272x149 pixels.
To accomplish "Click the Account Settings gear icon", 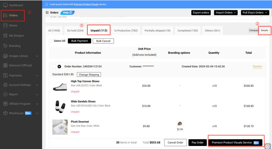I will 5,85.
